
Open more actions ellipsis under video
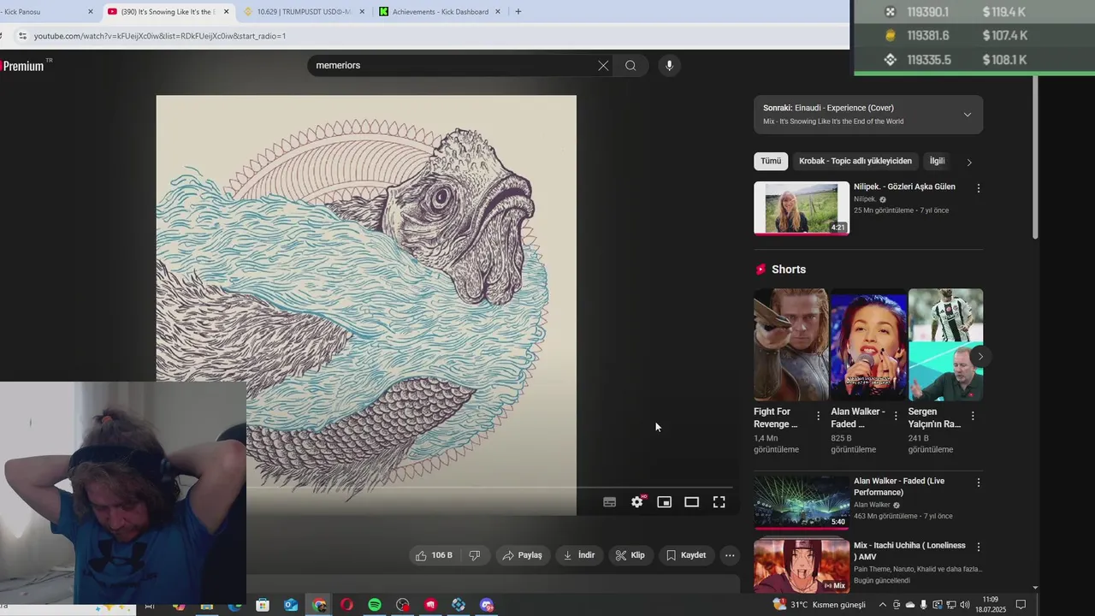click(x=730, y=555)
